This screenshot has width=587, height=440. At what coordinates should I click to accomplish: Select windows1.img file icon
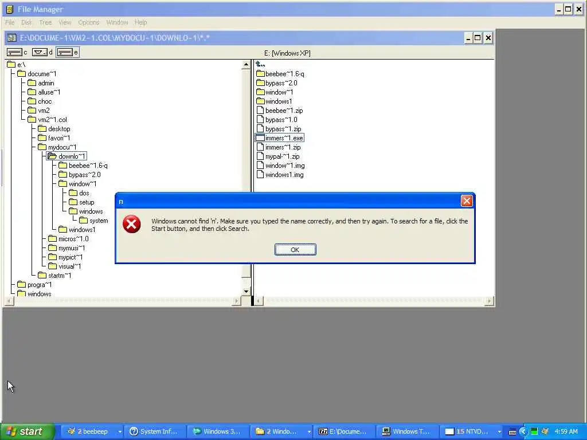coord(260,175)
